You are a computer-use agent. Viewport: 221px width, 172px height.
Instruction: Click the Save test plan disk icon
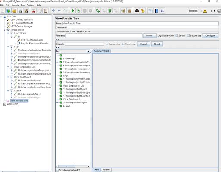20,11
